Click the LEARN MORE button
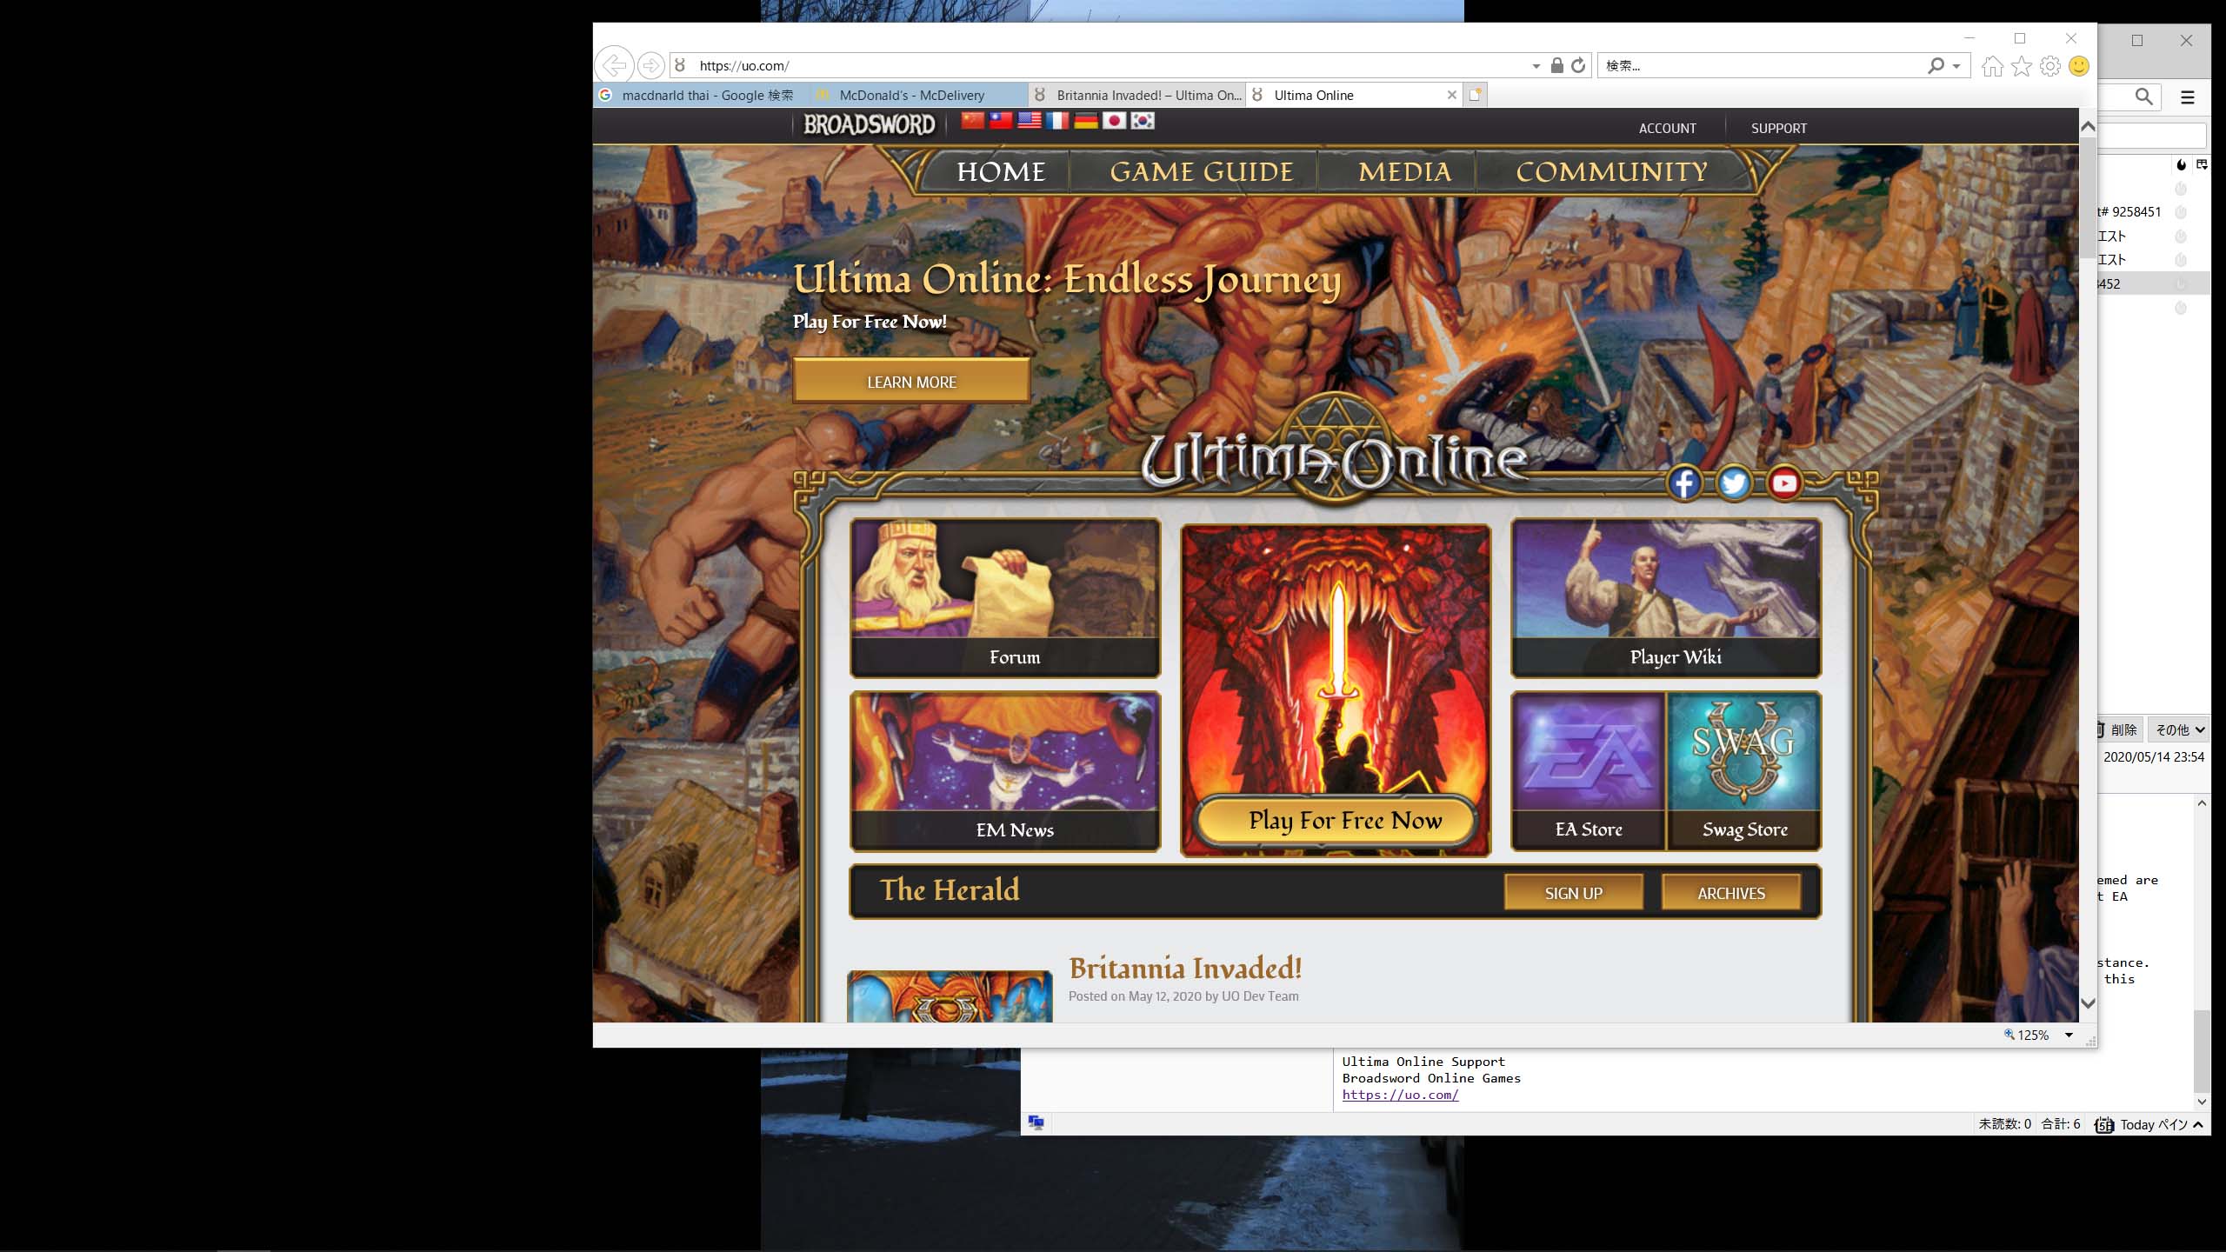 pyautogui.click(x=911, y=382)
